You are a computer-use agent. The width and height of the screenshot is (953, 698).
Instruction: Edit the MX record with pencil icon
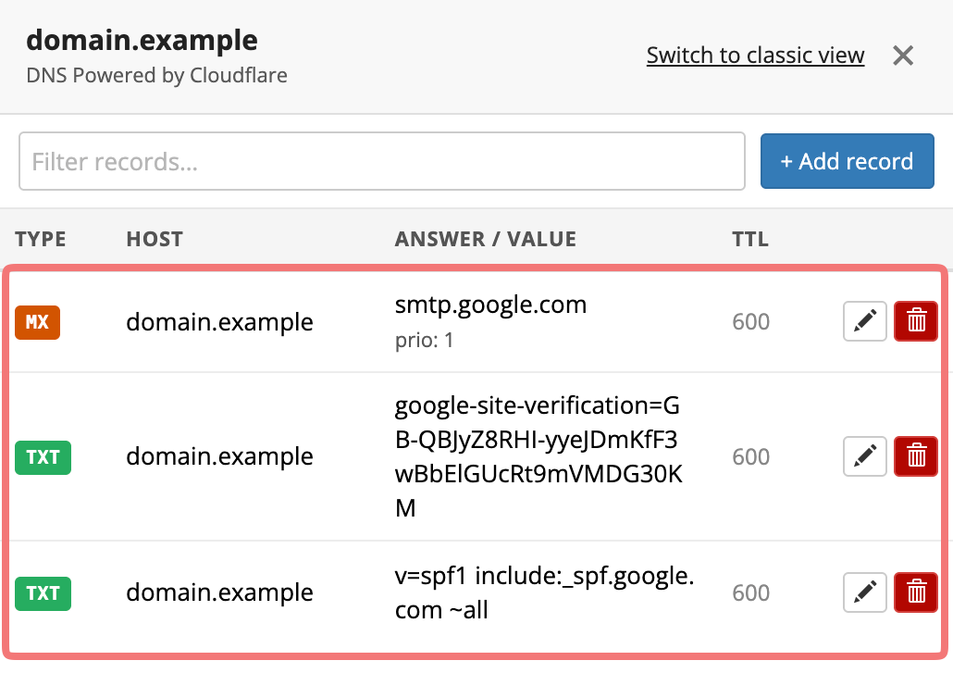point(865,321)
